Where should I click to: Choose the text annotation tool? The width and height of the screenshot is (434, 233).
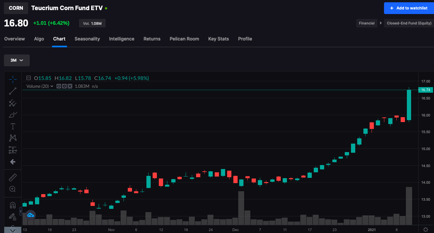(x=13, y=126)
